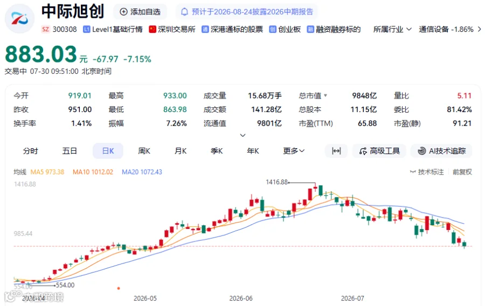Expand 所属行业 dropdown
Viewport: 485px width, 306px height.
click(392, 30)
